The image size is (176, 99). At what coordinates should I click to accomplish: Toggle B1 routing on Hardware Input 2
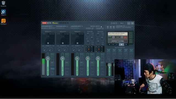[x=67, y=62]
